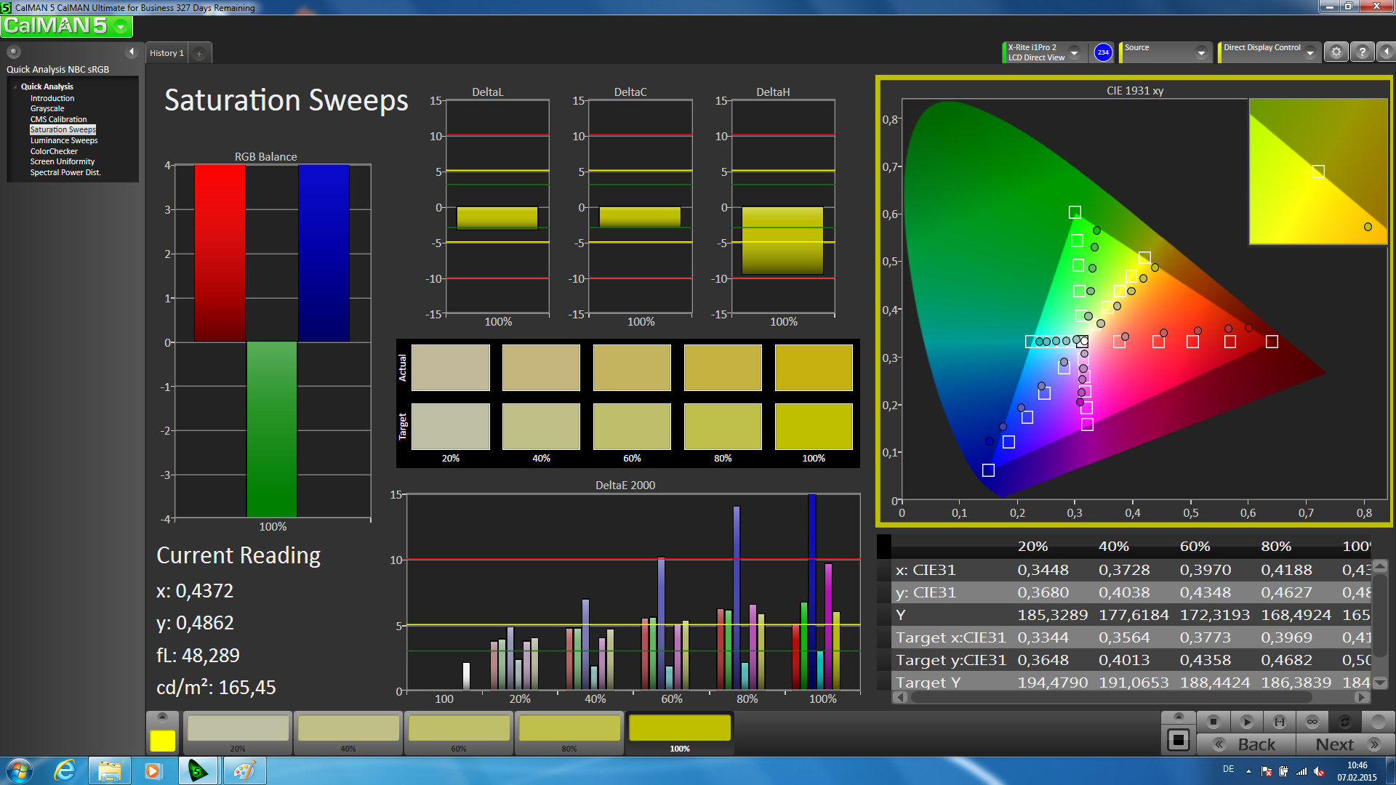Click the infinity continuous read icon
1396x785 pixels.
(1312, 722)
